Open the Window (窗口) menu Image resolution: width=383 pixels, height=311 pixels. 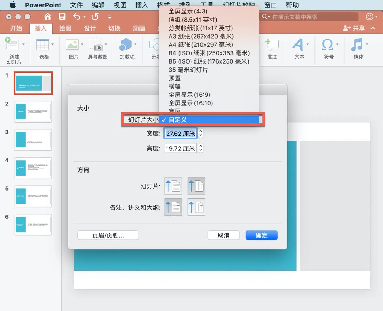point(270,5)
